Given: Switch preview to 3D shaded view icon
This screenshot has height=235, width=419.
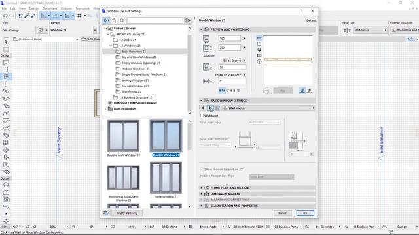Looking at the screenshot, I should [x=259, y=50].
